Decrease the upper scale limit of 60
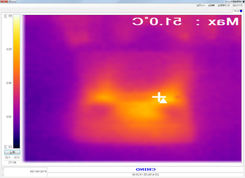Viewport: 245px width, 178px height. 5,17
